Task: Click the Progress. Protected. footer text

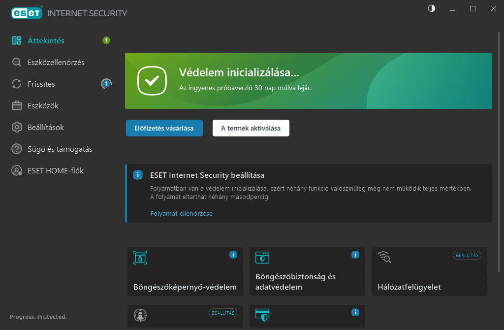Action: (38, 317)
